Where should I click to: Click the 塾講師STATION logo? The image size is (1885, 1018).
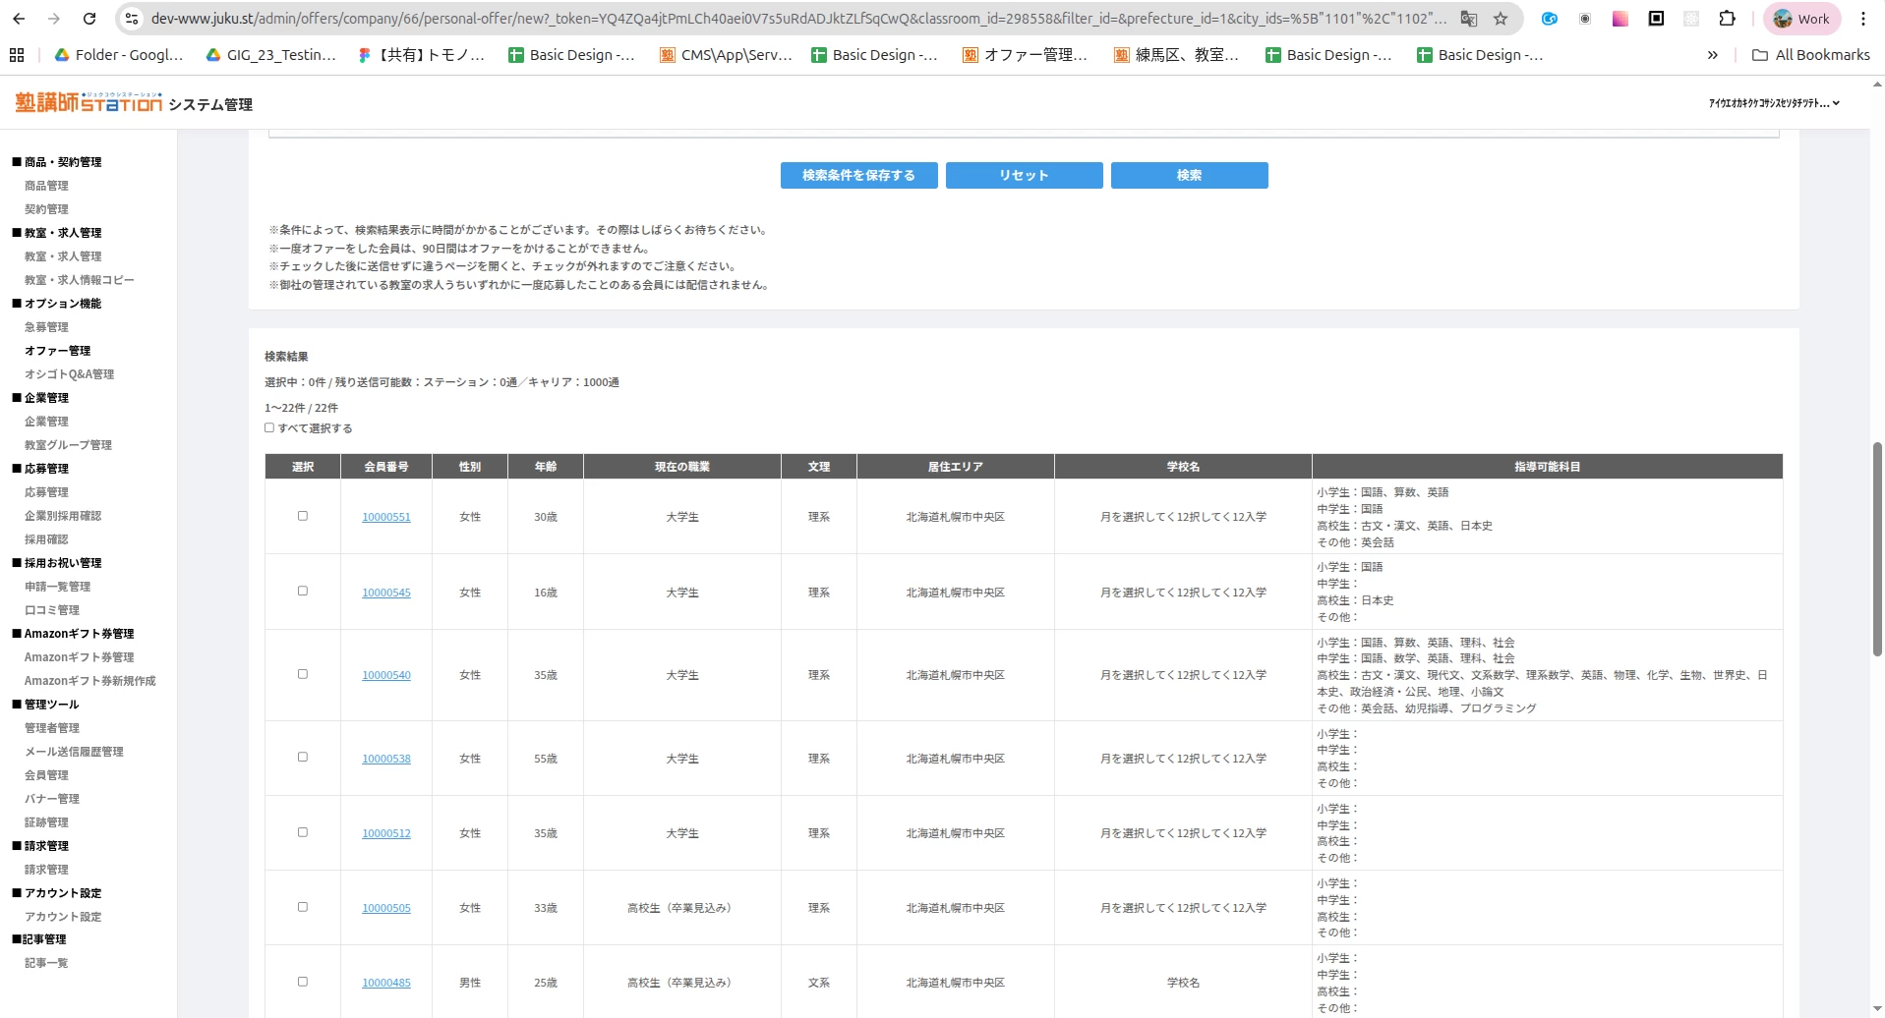click(x=88, y=102)
